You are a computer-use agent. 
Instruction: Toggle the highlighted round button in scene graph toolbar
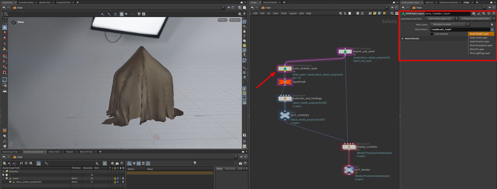105,163
